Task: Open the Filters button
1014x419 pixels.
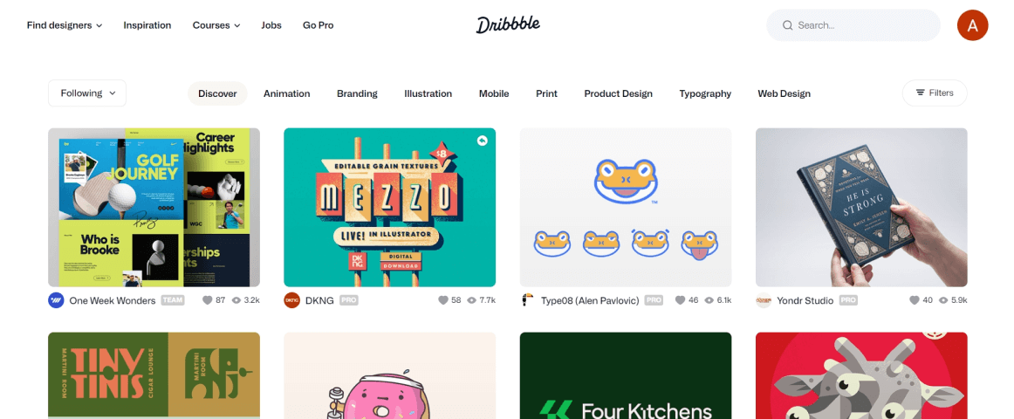Action: click(935, 93)
